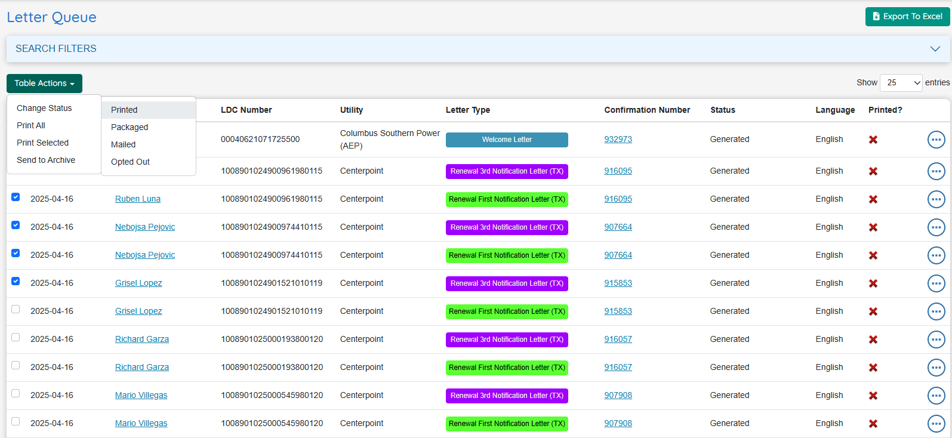Uncheck Nebojsa Pejovic First Notification row
This screenshot has height=438, width=952.
coord(16,253)
